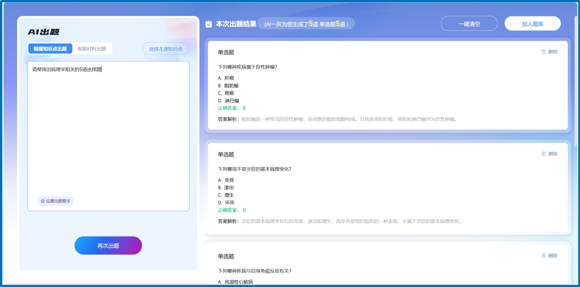Click the generated question count summary badge
The height and width of the screenshot is (287, 580).
(306, 24)
